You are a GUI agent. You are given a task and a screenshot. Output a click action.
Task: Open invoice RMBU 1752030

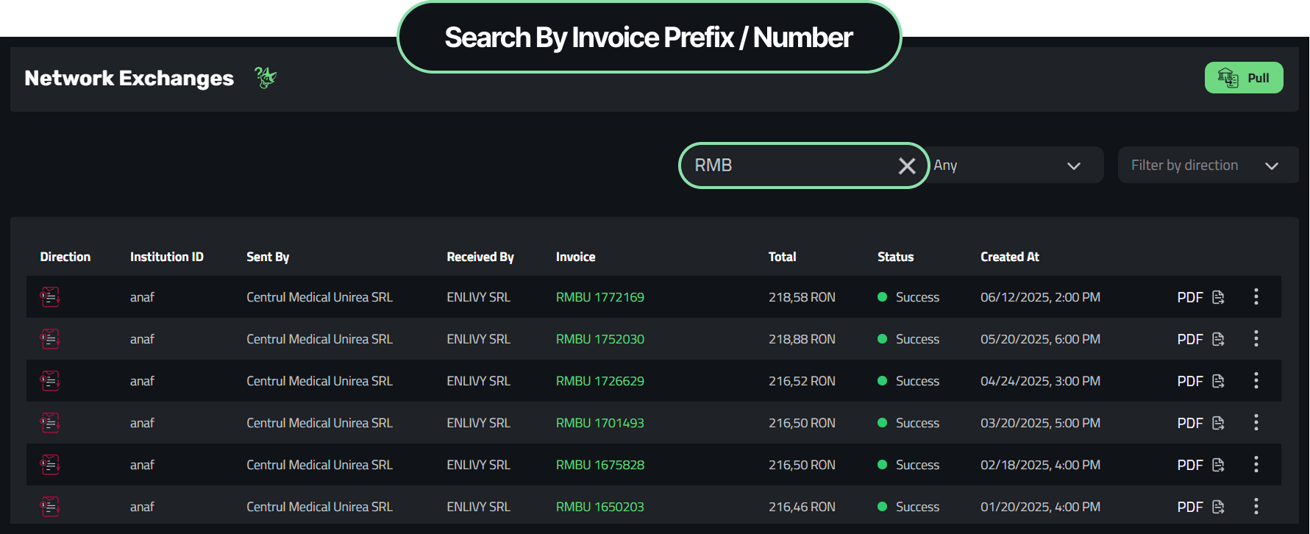pyautogui.click(x=599, y=339)
